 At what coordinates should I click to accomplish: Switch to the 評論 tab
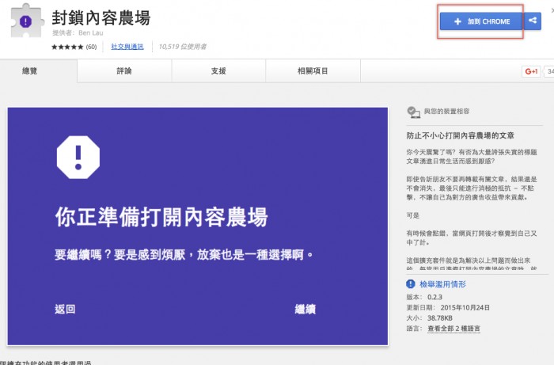124,71
